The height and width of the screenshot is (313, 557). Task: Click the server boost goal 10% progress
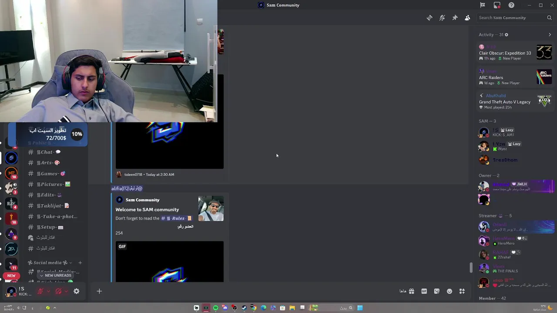pyautogui.click(x=48, y=134)
